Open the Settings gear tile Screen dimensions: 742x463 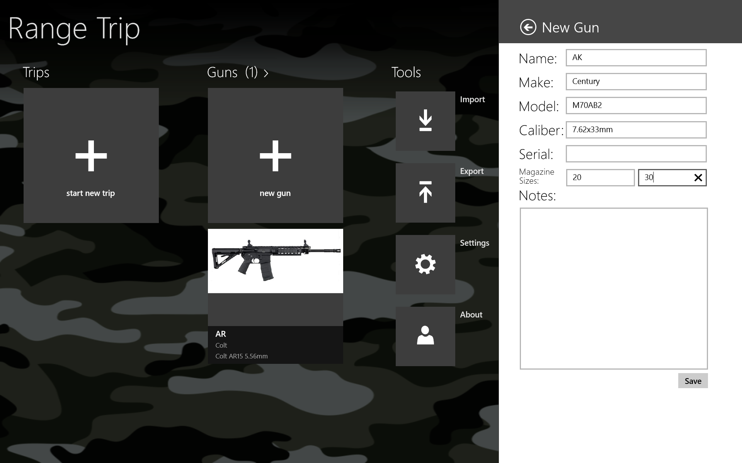click(425, 264)
